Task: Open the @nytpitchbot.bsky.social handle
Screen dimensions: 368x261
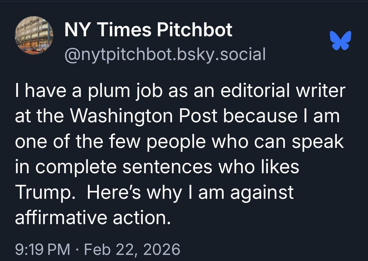Action: [165, 54]
